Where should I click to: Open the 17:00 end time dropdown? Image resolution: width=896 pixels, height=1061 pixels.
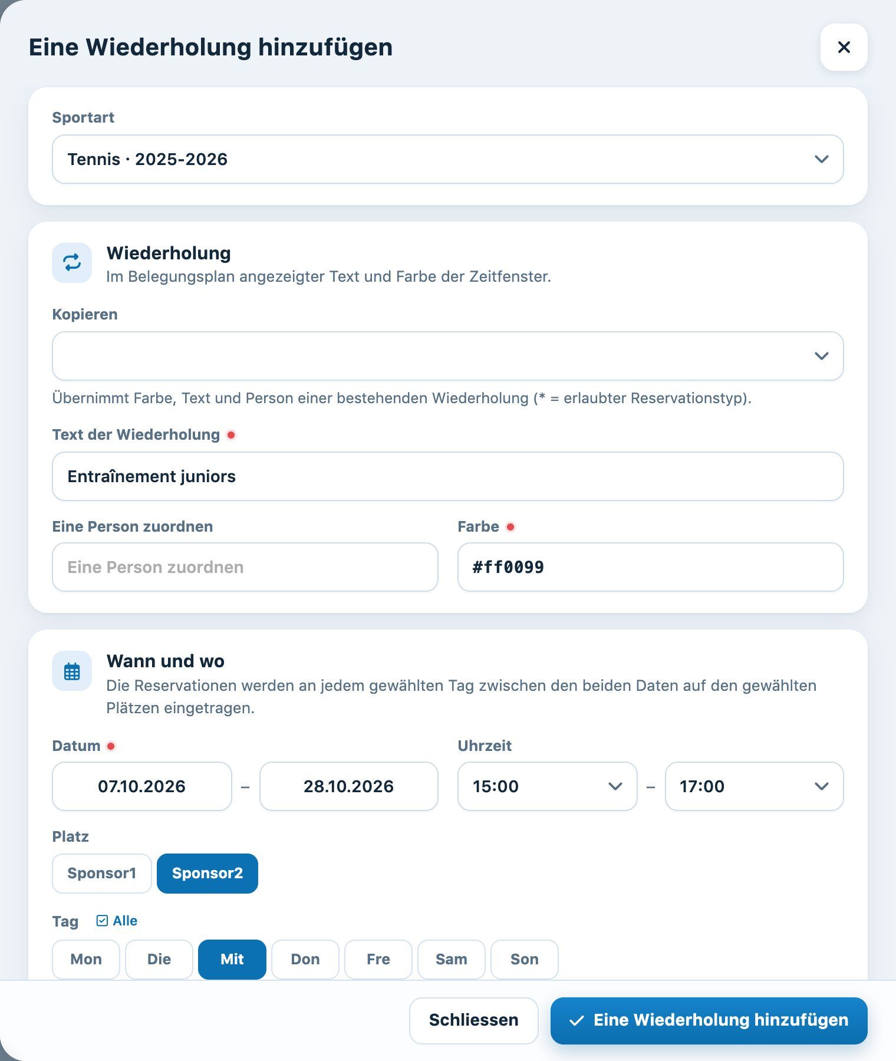pos(755,786)
